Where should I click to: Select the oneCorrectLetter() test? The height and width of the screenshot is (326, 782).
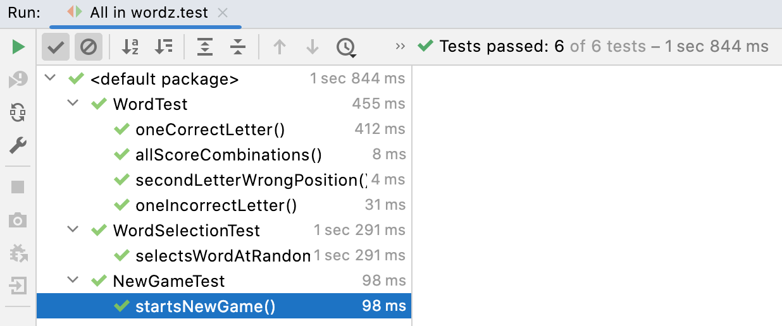click(x=210, y=130)
